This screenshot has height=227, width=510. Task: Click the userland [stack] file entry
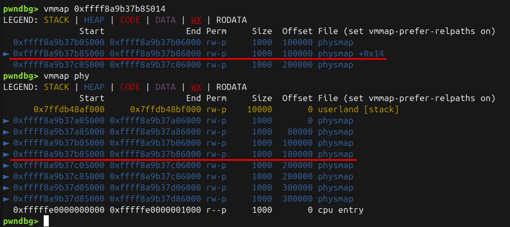tap(358, 110)
